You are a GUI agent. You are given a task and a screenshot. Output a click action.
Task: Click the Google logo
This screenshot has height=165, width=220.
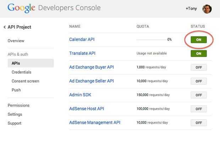21,8
